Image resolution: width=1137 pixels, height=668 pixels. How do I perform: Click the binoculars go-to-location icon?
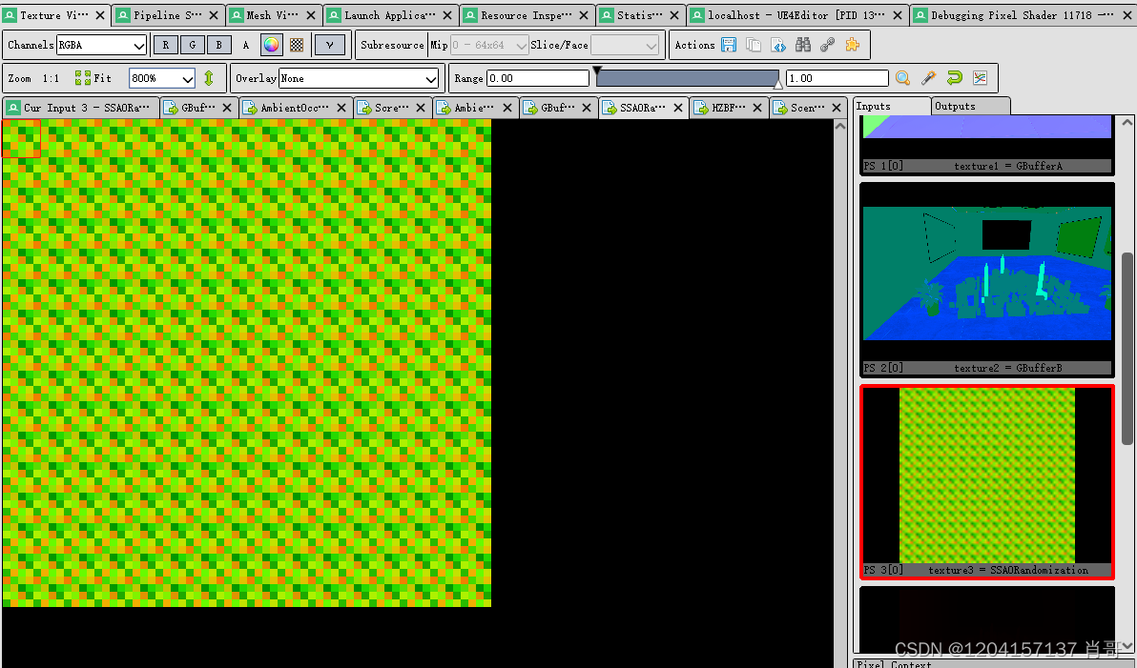pos(803,45)
